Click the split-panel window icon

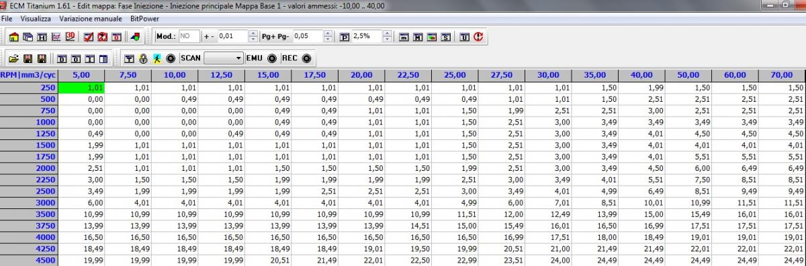tap(104, 58)
